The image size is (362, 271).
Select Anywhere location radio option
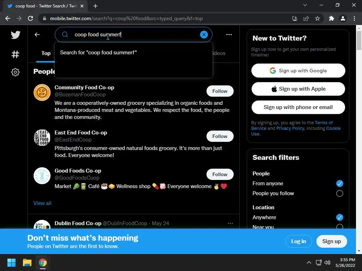pyautogui.click(x=339, y=217)
